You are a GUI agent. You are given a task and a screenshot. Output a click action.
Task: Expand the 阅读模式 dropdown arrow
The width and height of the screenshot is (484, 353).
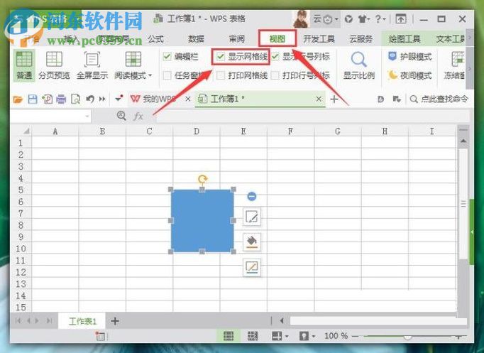[150, 75]
